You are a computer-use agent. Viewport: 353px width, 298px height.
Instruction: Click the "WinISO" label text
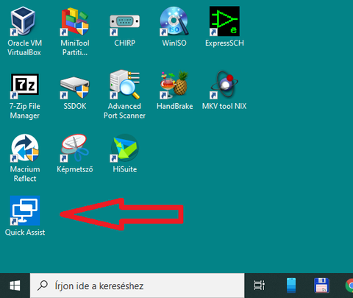click(174, 43)
